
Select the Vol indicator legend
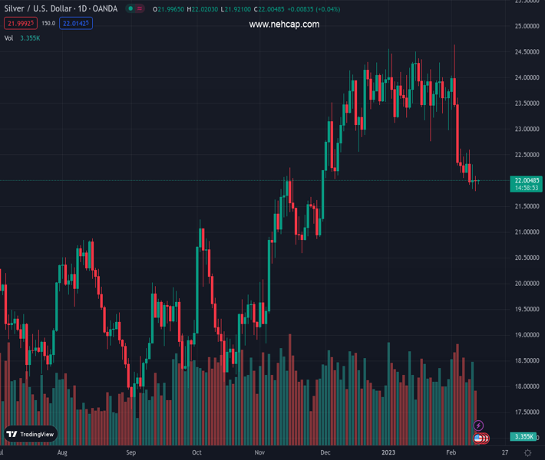9,38
